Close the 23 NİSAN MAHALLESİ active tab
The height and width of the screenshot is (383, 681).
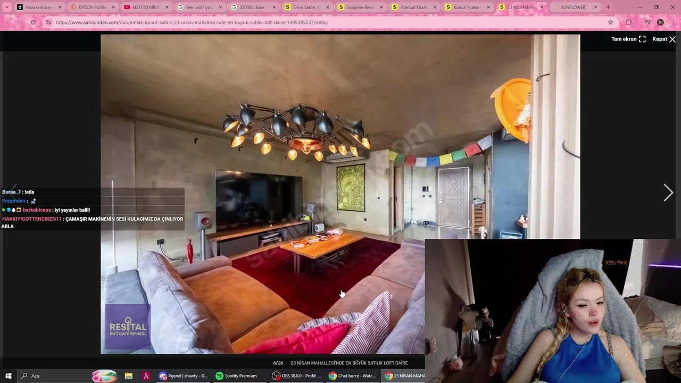coord(542,7)
